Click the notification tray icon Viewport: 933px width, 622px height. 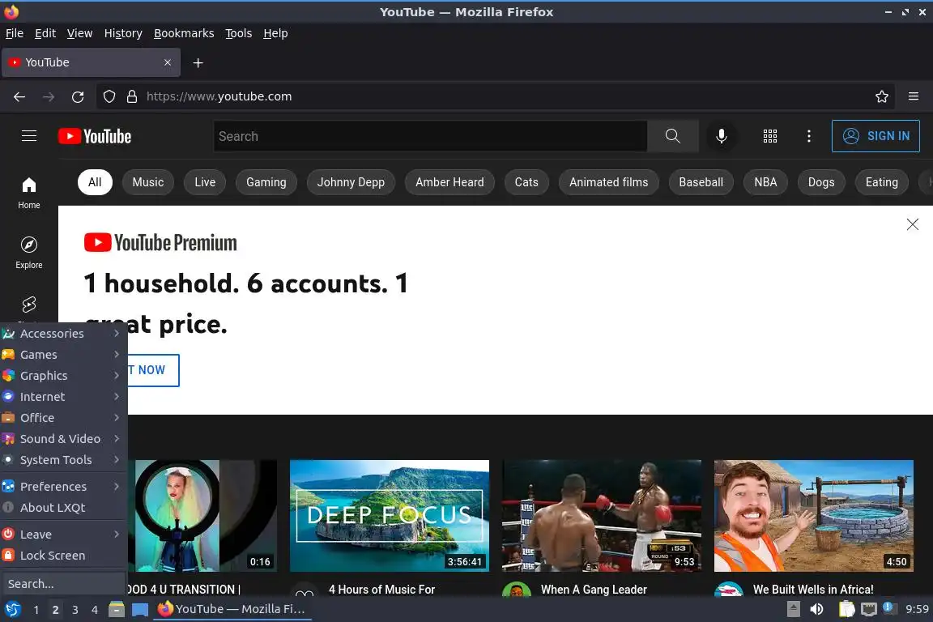889,607
